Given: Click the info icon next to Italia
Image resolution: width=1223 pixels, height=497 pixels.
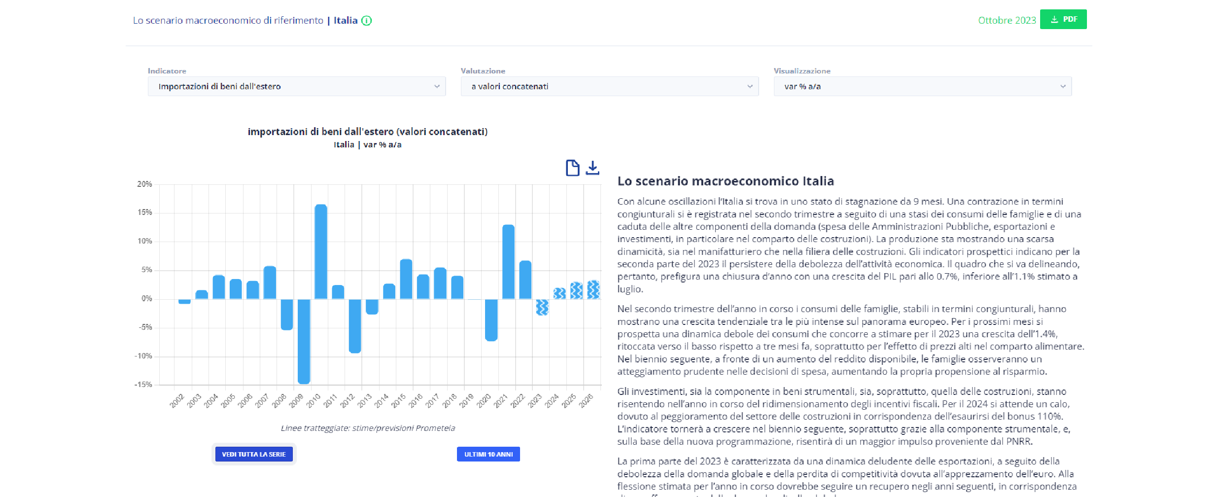Looking at the screenshot, I should pos(367,21).
